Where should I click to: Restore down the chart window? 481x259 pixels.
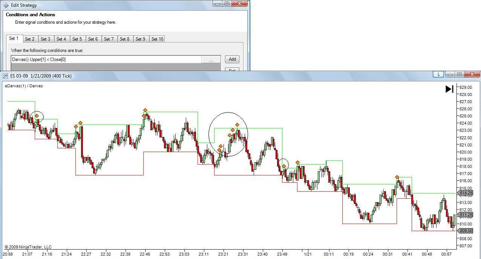(x=460, y=75)
